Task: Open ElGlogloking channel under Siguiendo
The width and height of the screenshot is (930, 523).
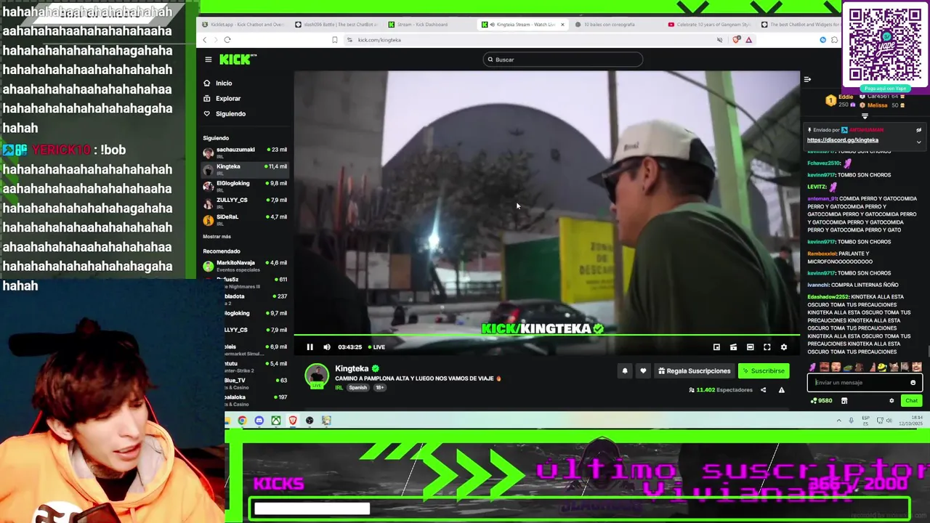Action: click(x=245, y=186)
